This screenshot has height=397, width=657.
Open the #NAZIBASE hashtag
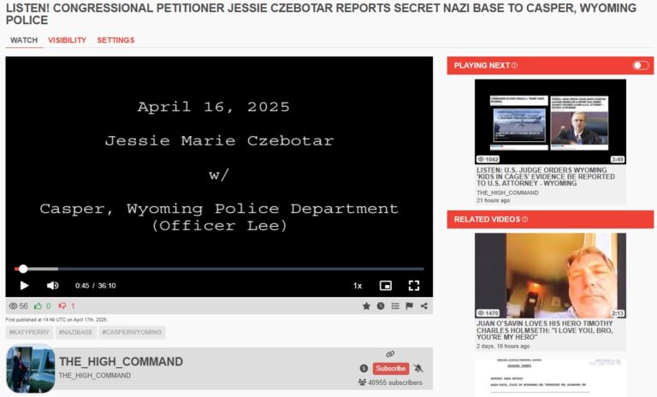(76, 333)
